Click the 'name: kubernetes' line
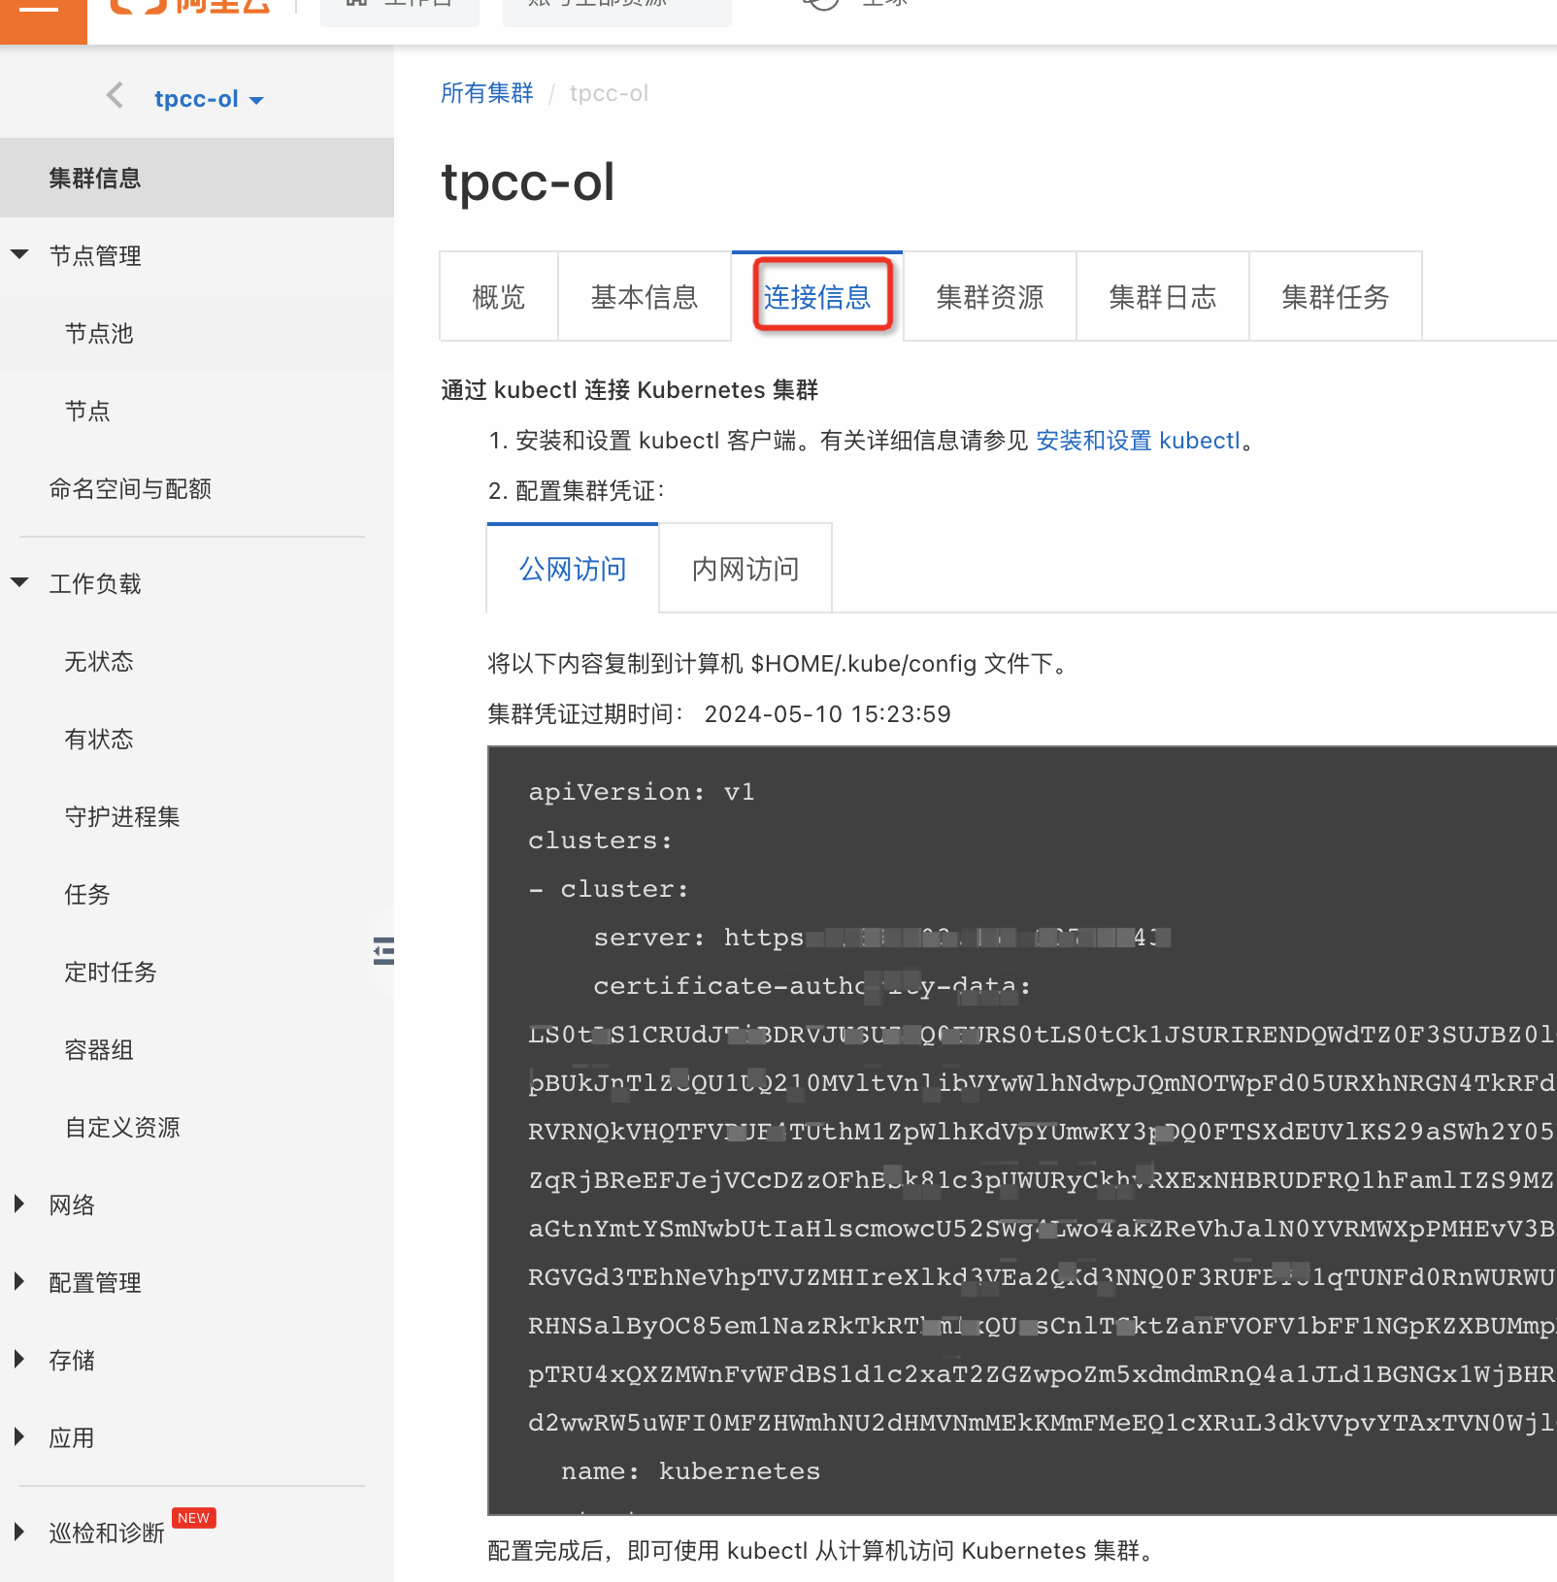Screen dimensions: 1557x1582 pyautogui.click(x=691, y=1471)
